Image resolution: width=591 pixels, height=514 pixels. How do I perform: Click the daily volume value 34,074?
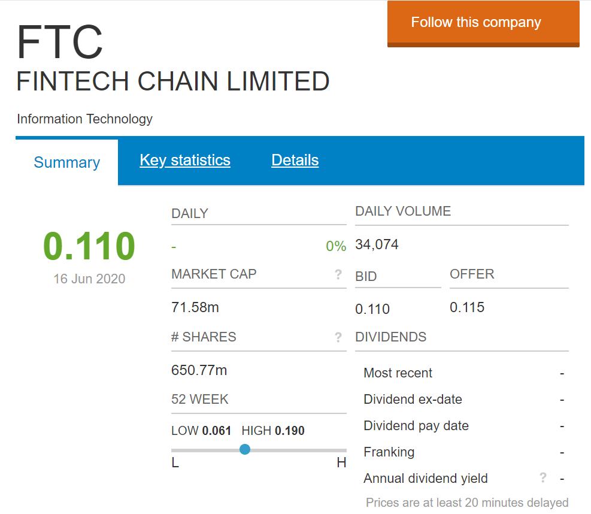click(377, 244)
